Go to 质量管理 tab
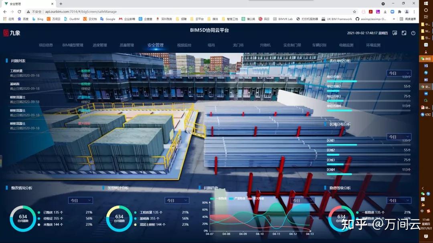 click(x=127, y=45)
